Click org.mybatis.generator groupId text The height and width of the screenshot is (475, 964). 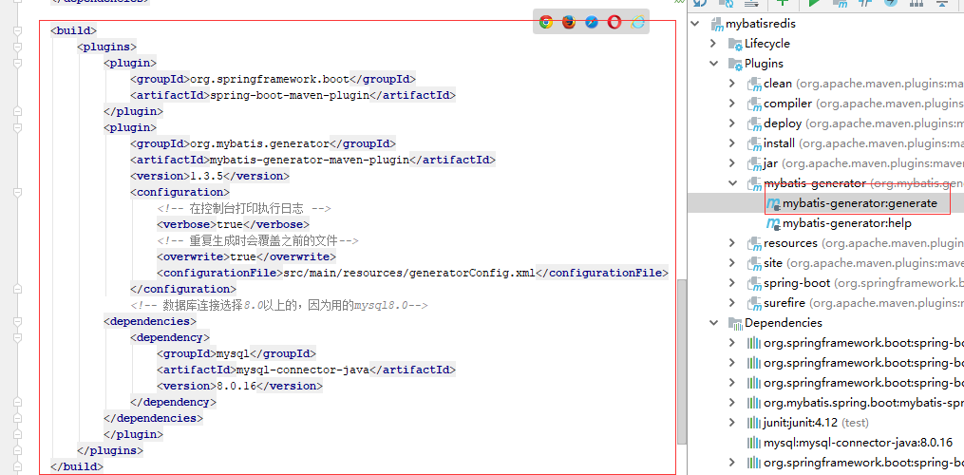click(x=260, y=144)
